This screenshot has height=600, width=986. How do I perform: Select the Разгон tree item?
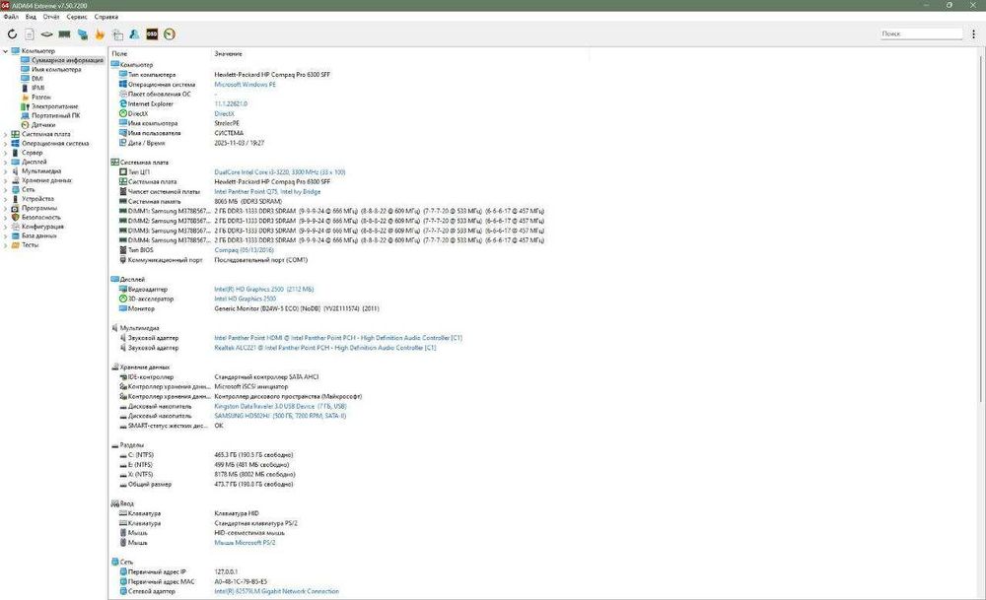tap(41, 98)
